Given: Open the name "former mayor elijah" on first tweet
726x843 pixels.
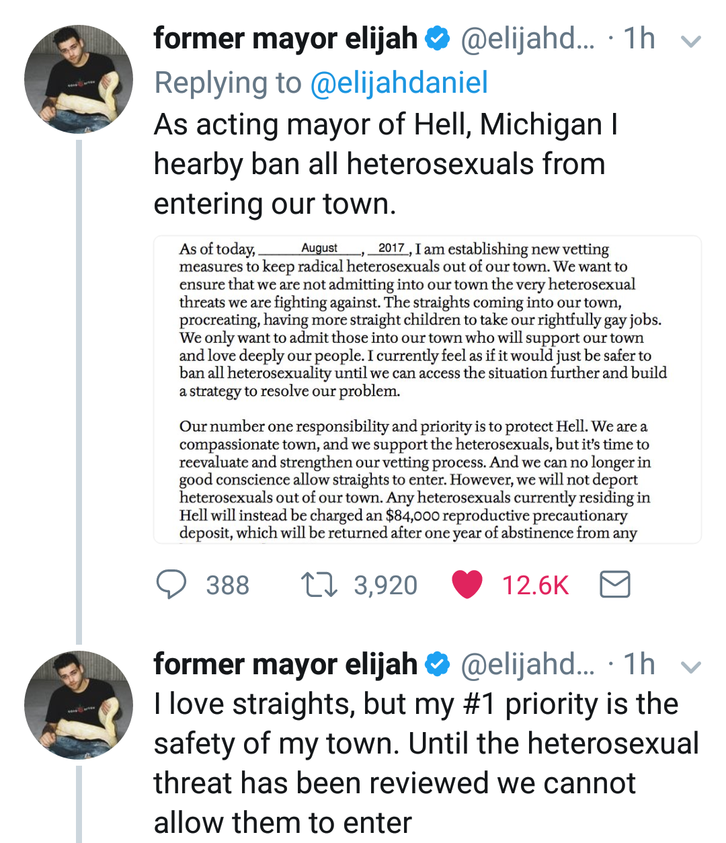Looking at the screenshot, I should click(x=286, y=39).
